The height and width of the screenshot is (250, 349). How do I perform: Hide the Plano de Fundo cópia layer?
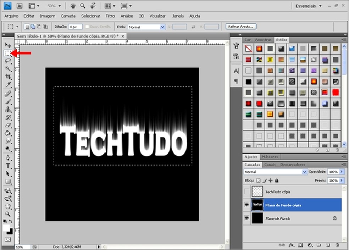247,205
